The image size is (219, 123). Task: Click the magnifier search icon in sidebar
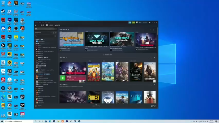[x=36, y=36]
